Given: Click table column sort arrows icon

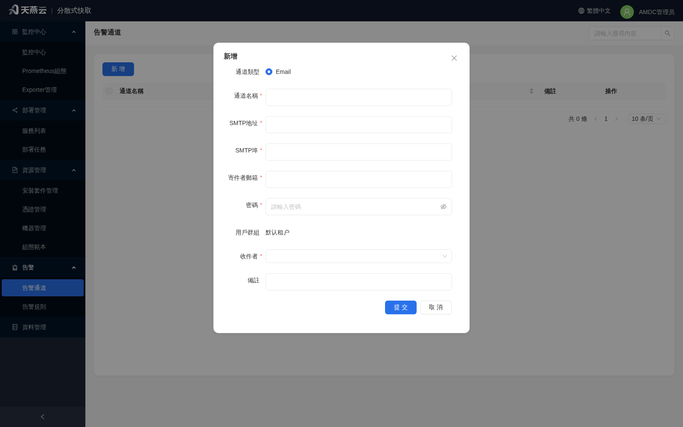Looking at the screenshot, I should click(531, 91).
